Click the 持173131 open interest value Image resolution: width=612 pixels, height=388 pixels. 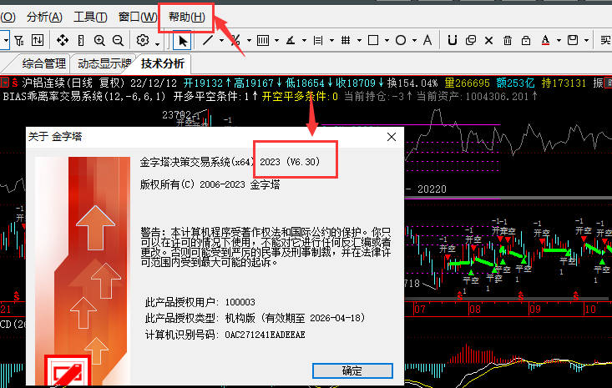pyautogui.click(x=564, y=83)
